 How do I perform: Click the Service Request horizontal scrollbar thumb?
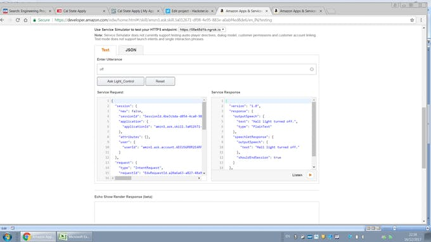click(x=123, y=178)
